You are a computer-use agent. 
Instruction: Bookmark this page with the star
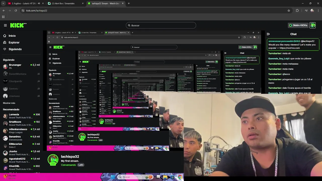(289, 11)
